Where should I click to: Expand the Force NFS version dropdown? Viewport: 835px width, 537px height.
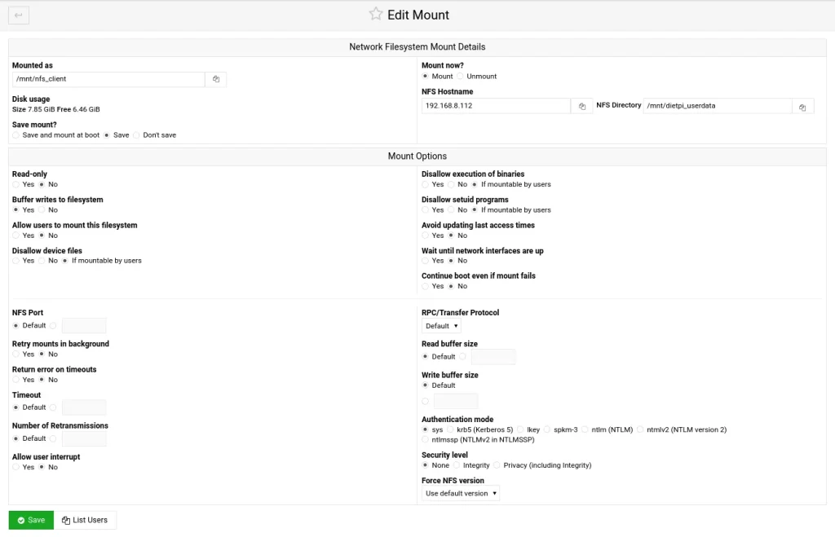click(461, 493)
